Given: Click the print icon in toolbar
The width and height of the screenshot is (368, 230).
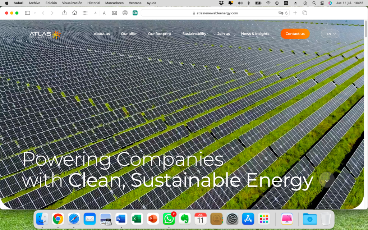Looking at the screenshot, I should (125, 13).
